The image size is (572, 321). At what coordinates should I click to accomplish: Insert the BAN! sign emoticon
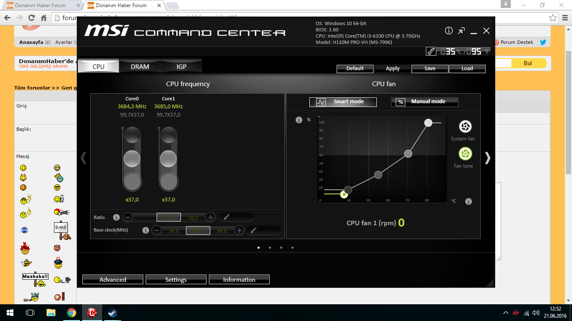(x=62, y=230)
